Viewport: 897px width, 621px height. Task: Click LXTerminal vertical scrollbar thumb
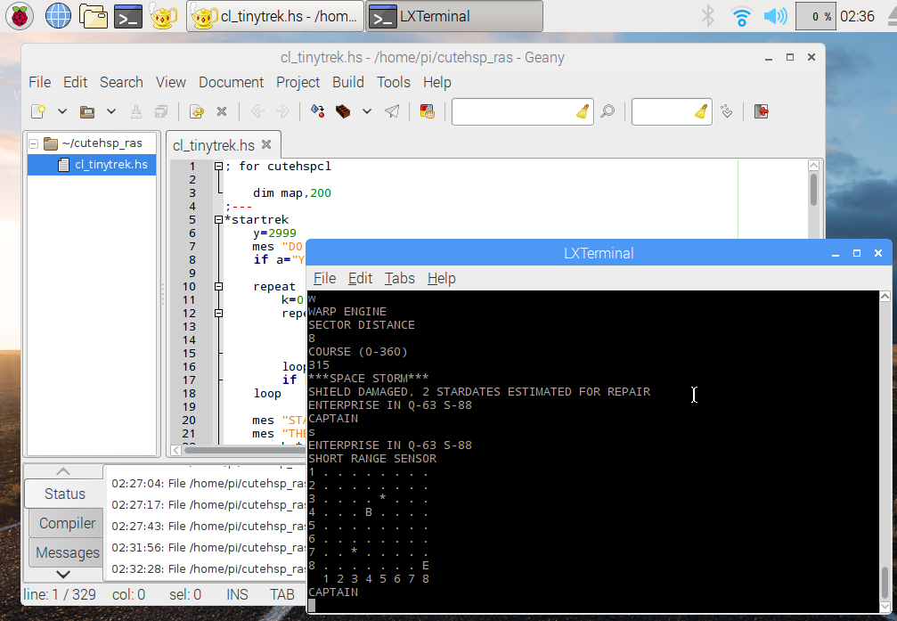click(x=885, y=583)
